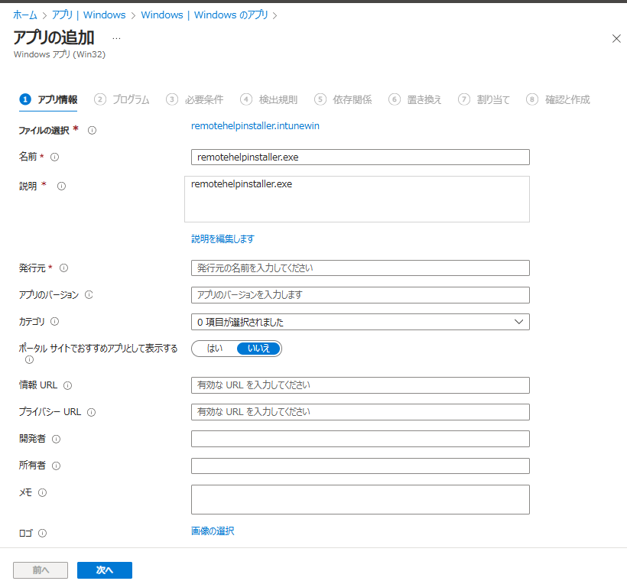Click info icon beside 説明 label

[x=61, y=186]
